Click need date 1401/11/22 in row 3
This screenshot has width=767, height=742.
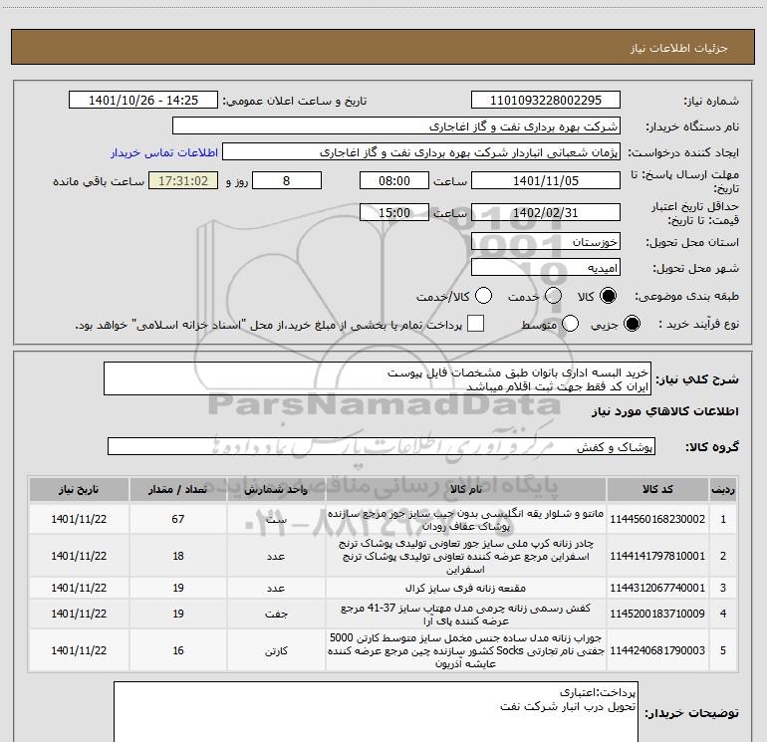pyautogui.click(x=79, y=588)
